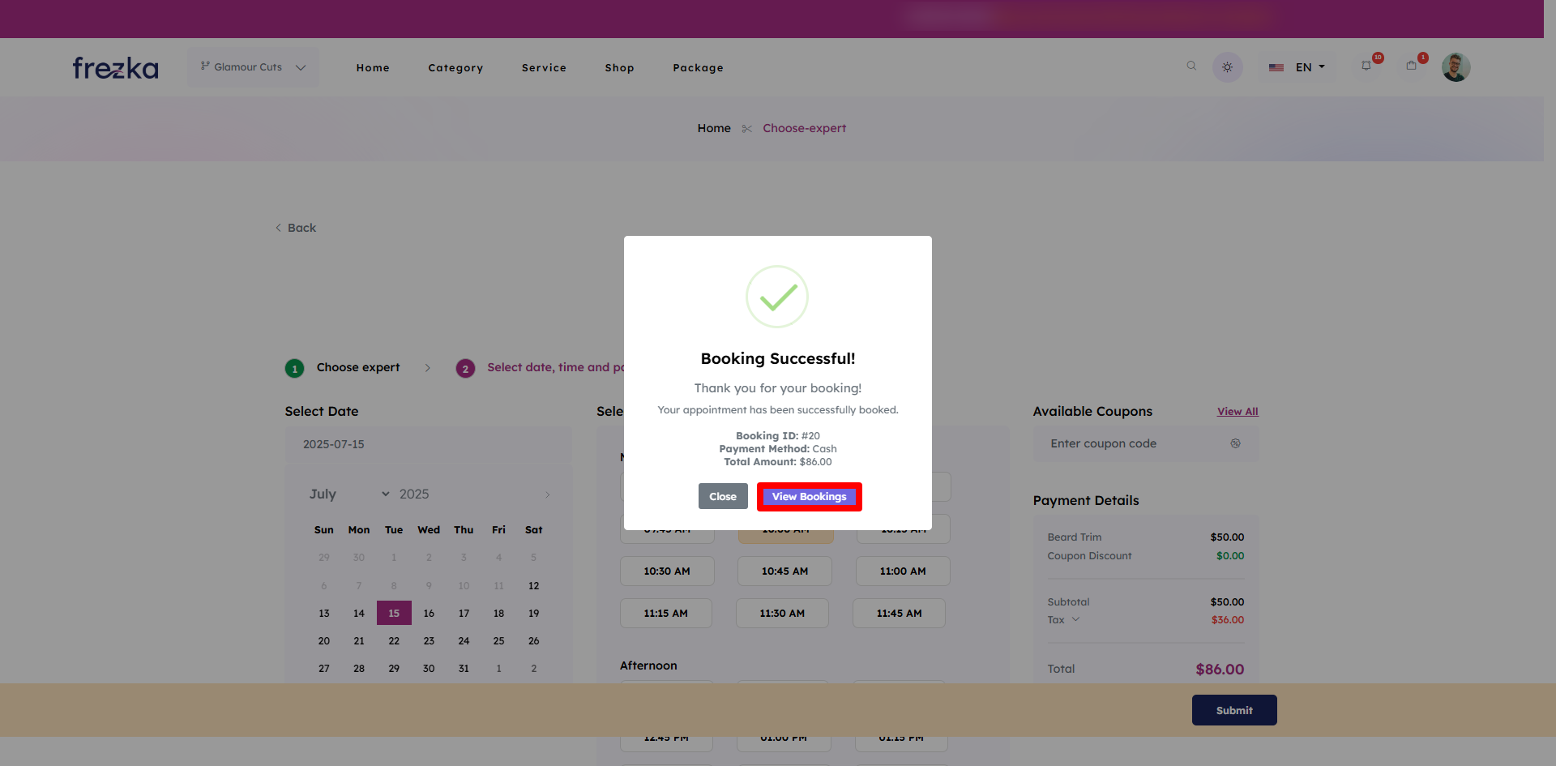Click the View Bookings button
This screenshot has height=766, width=1556.
809,497
